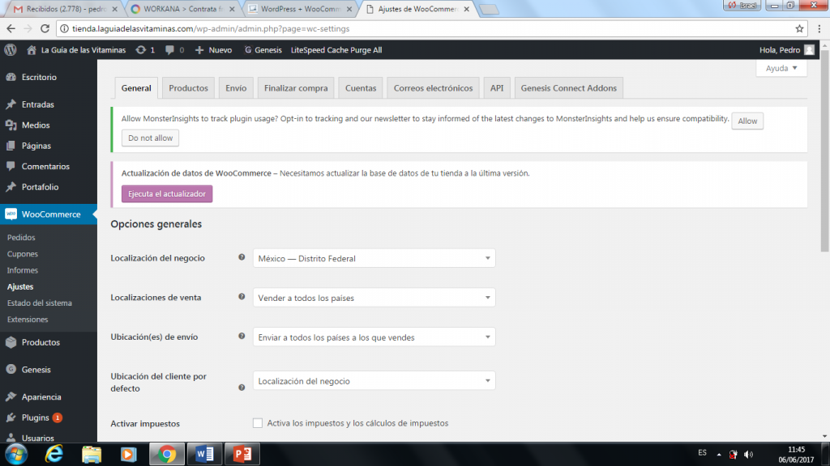Go back with the browser back arrow
The image size is (830, 466).
tap(11, 28)
